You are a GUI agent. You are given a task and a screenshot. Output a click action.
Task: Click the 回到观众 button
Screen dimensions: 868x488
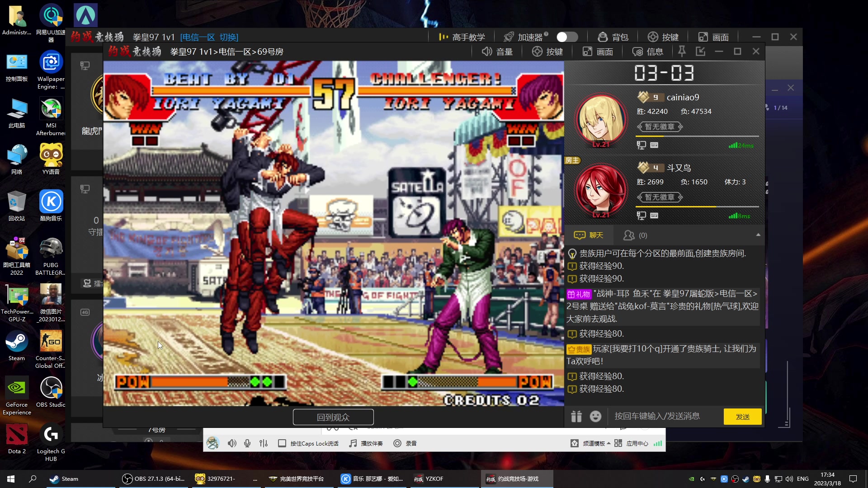(x=333, y=417)
